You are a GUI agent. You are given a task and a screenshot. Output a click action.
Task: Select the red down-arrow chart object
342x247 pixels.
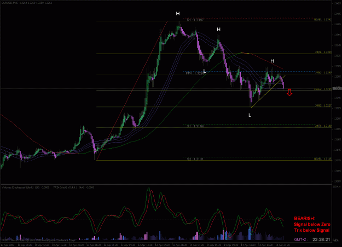tap(289, 92)
